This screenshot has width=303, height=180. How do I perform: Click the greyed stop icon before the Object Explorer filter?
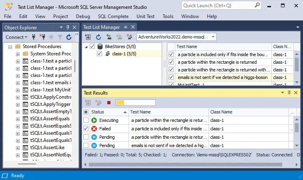click(x=51, y=37)
